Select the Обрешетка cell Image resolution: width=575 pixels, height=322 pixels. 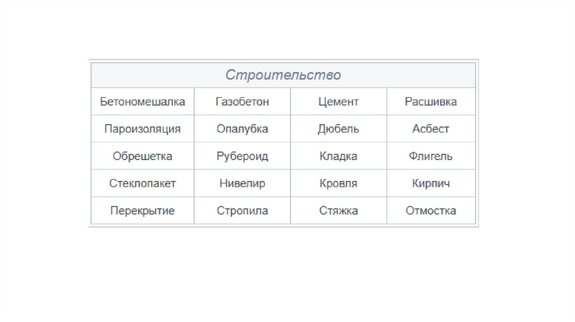pos(143,156)
